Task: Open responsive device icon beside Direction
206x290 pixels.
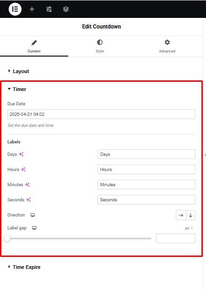Action: point(33,215)
